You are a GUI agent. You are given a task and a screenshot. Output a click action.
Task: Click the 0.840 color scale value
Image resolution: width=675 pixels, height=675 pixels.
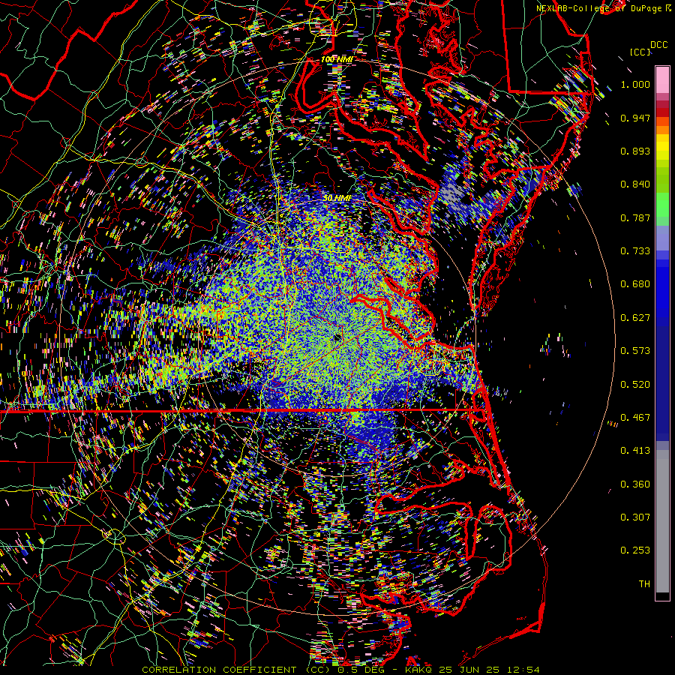[635, 184]
